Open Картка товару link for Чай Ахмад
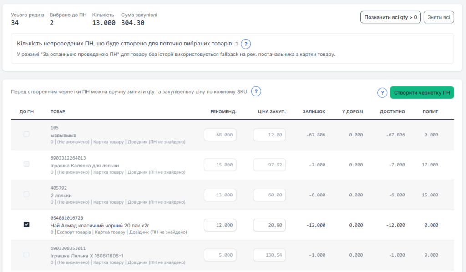Image resolution: width=466 pixels, height=272 pixels. coord(109,232)
